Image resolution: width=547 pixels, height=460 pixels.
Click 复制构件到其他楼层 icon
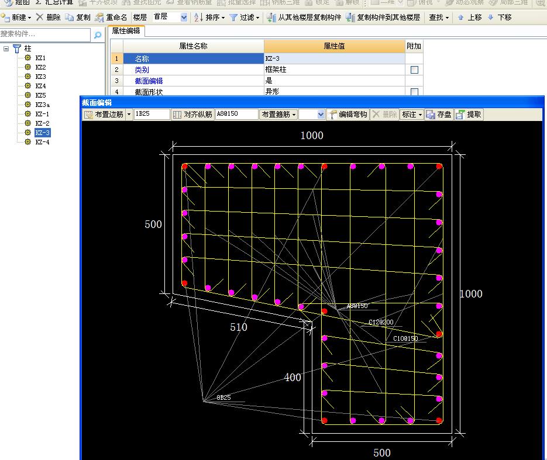click(350, 18)
